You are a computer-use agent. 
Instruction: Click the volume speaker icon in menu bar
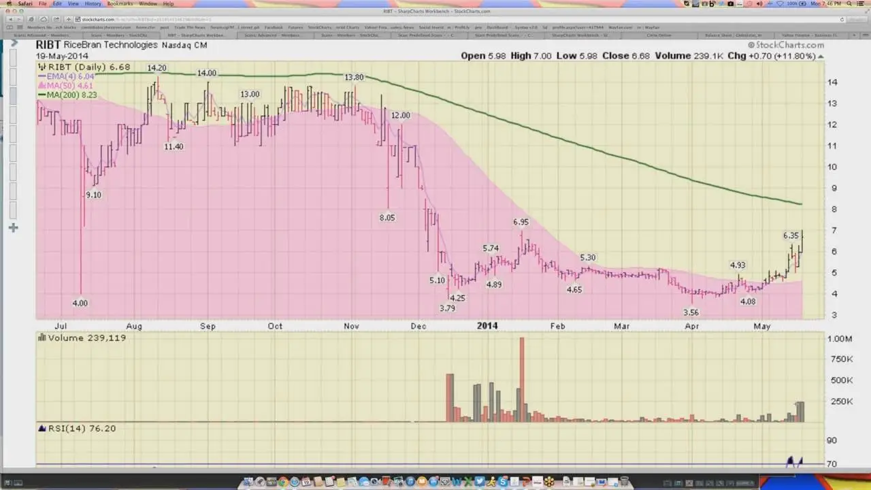click(759, 3)
